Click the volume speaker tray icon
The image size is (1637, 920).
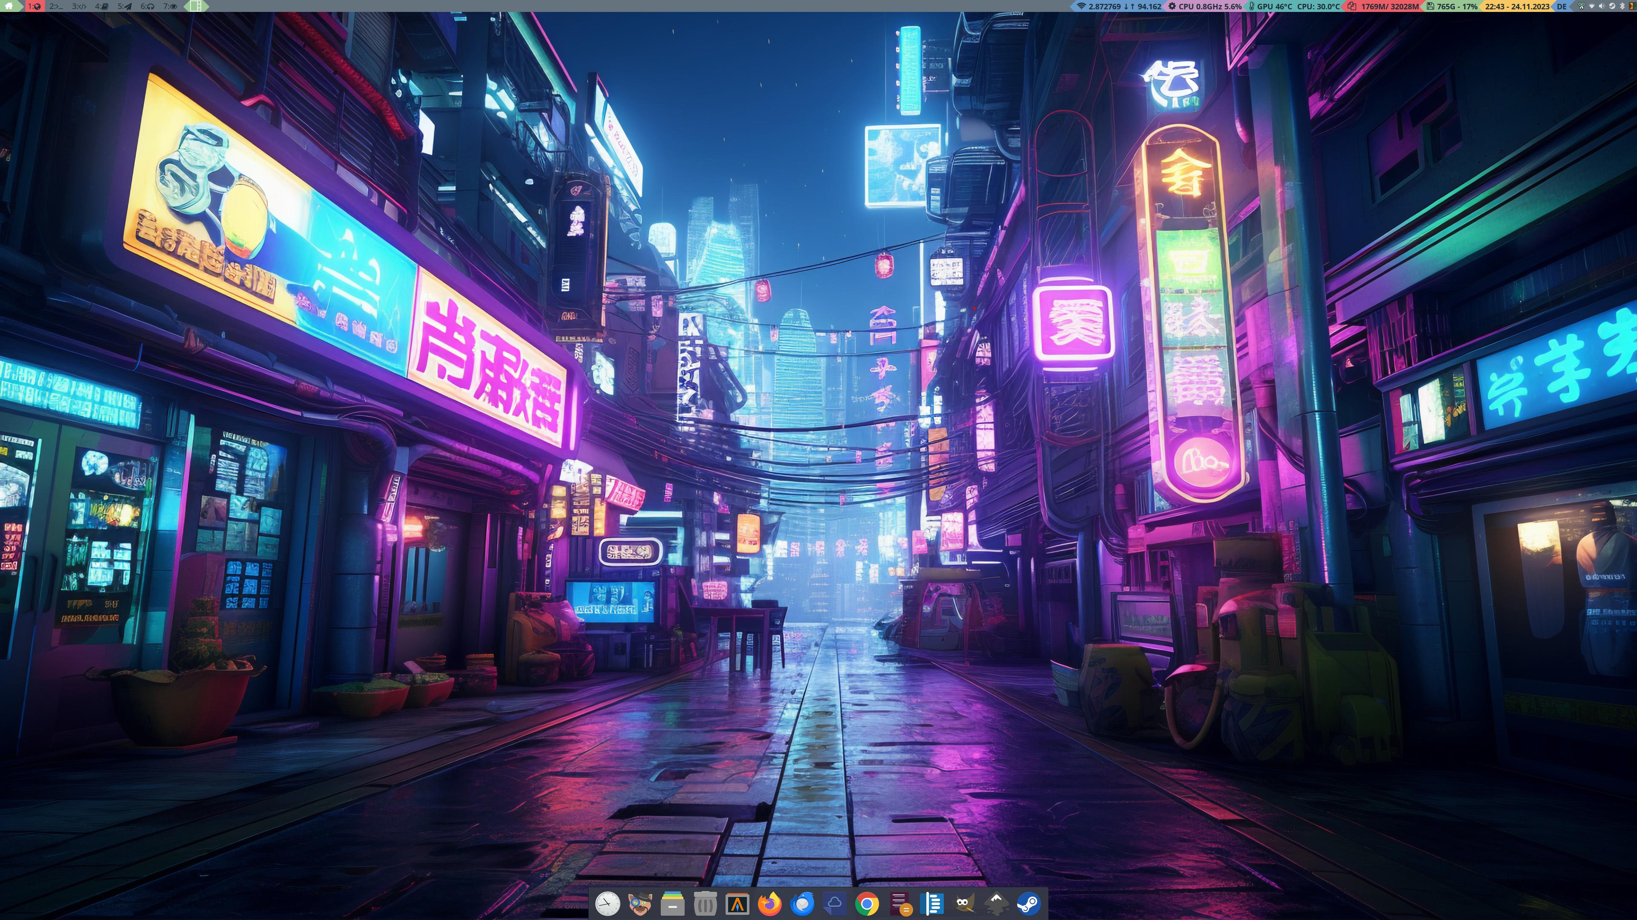tap(1602, 6)
